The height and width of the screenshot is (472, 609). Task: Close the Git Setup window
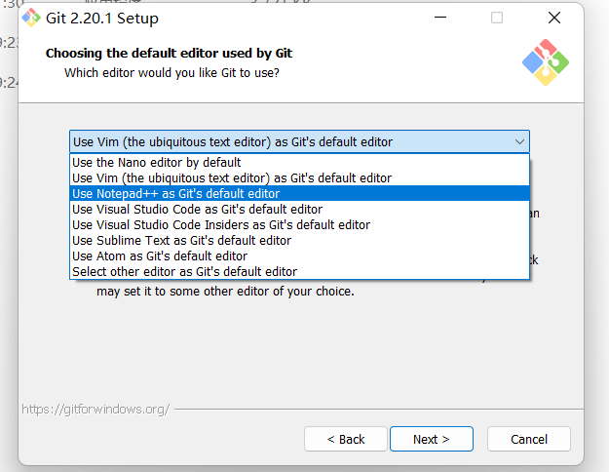[x=553, y=19]
